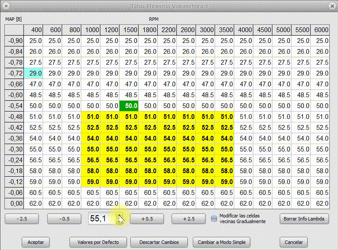Click the -0,30 MAP row header
Image resolution: width=338 pixels, height=250 pixels.
coord(14,149)
